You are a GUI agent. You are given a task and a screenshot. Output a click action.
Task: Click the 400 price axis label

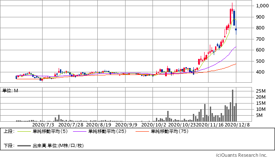pyautogui.click(x=260, y=72)
